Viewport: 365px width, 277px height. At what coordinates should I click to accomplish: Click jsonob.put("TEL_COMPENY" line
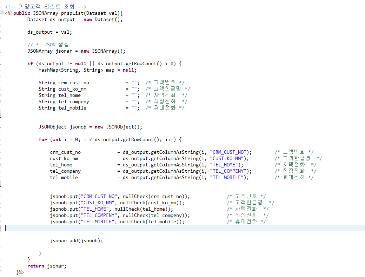click(120, 215)
